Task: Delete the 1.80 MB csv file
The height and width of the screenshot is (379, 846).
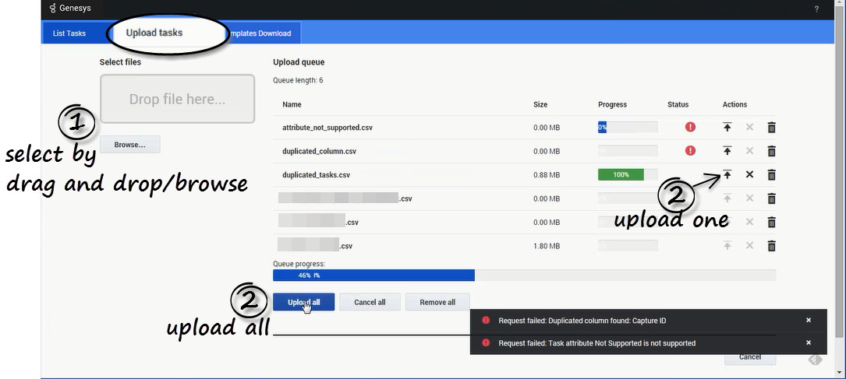Action: [771, 246]
